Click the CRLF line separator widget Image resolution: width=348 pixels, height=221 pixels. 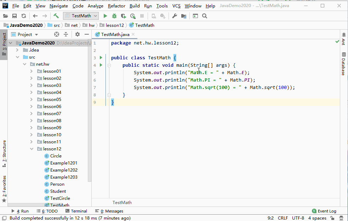[283, 218]
